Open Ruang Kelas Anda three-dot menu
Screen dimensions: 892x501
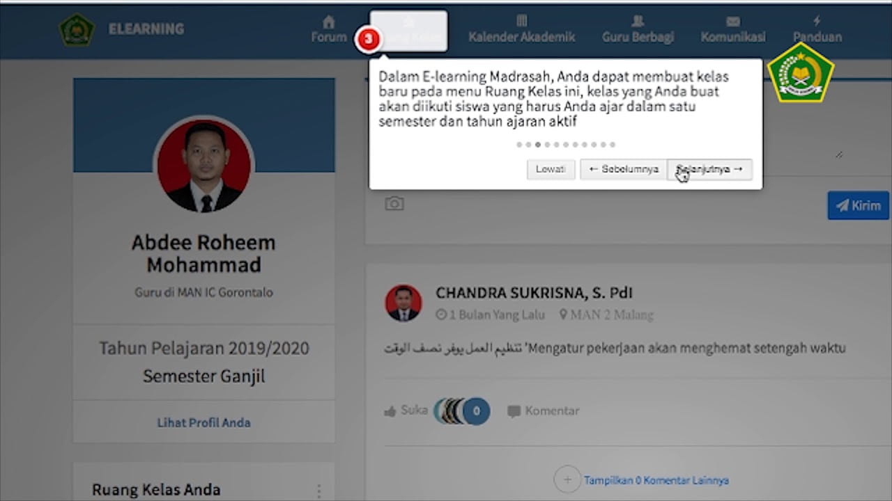pyautogui.click(x=318, y=490)
